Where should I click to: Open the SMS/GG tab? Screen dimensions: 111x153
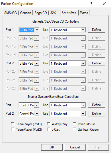coord(11,13)
